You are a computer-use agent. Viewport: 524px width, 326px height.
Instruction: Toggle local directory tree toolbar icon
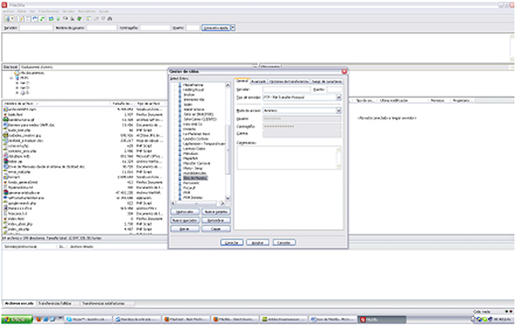pyautogui.click(x=28, y=18)
